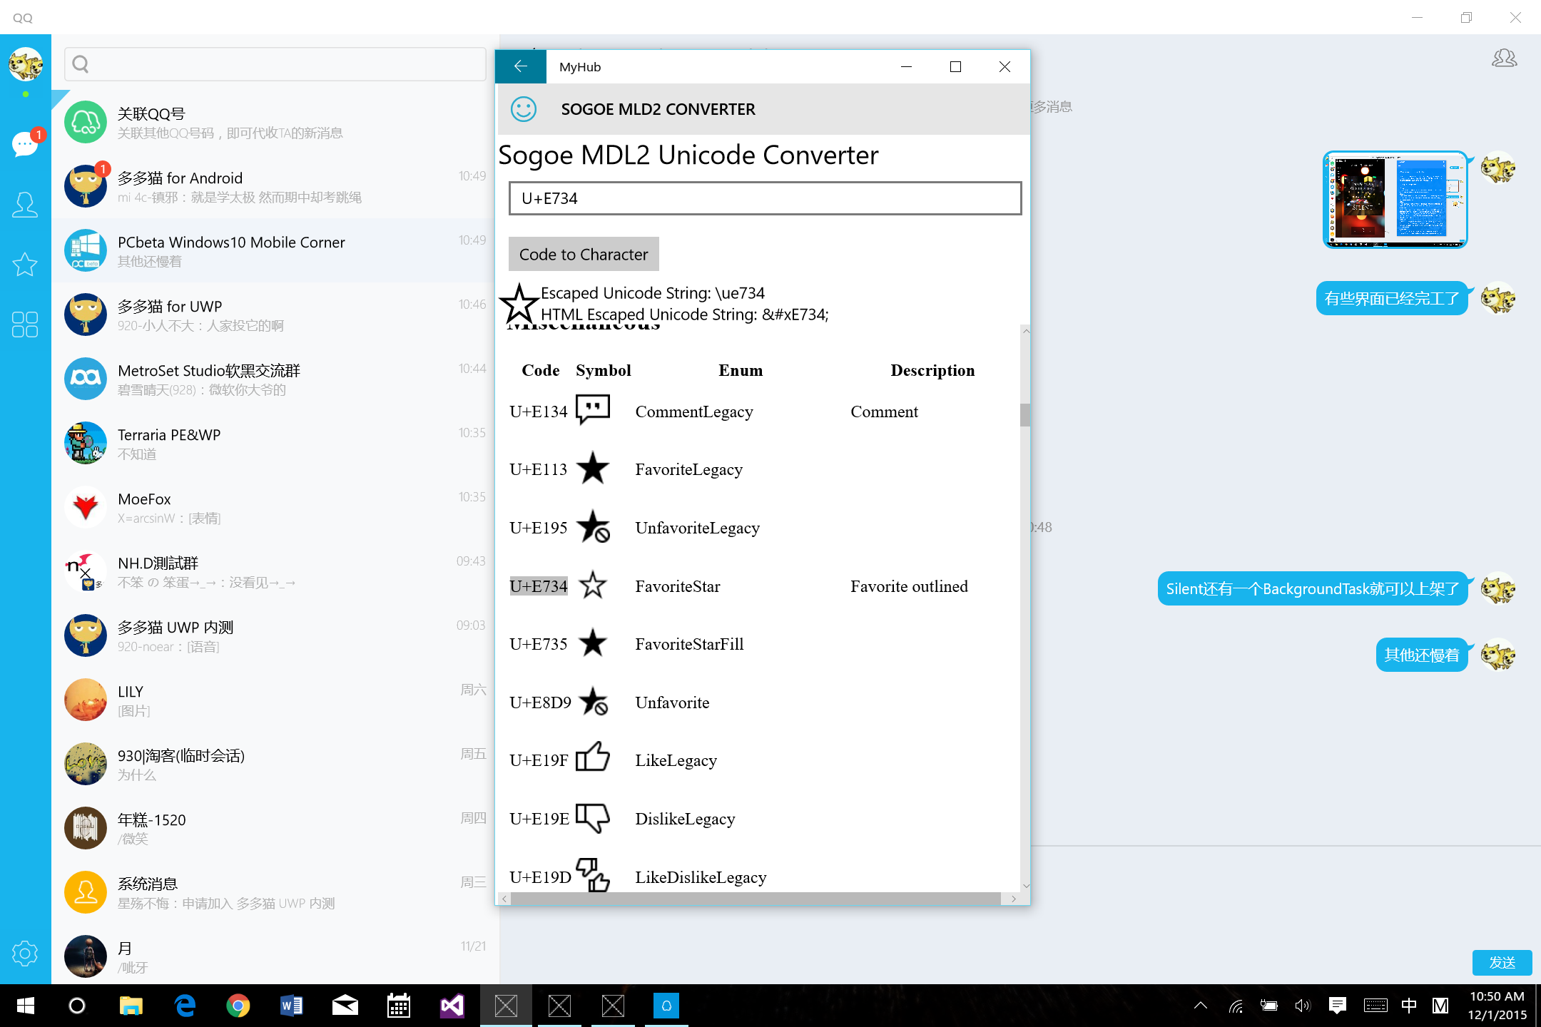Open LILY conversation
This screenshot has height=1027, width=1541.
point(275,700)
